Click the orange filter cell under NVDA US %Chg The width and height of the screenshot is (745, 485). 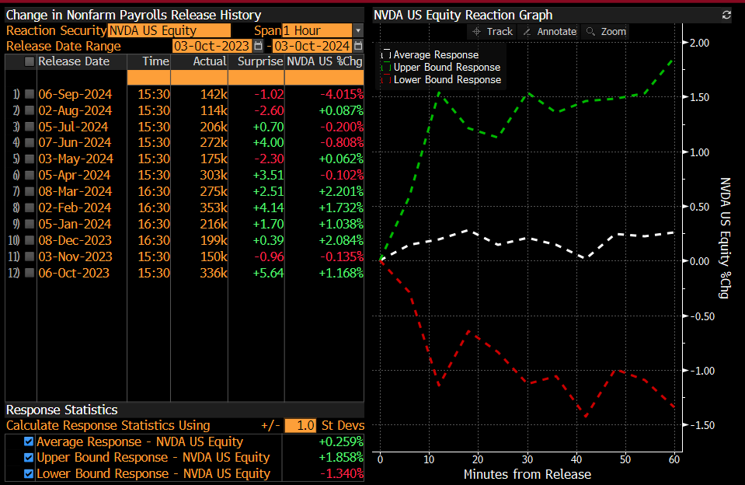point(325,78)
